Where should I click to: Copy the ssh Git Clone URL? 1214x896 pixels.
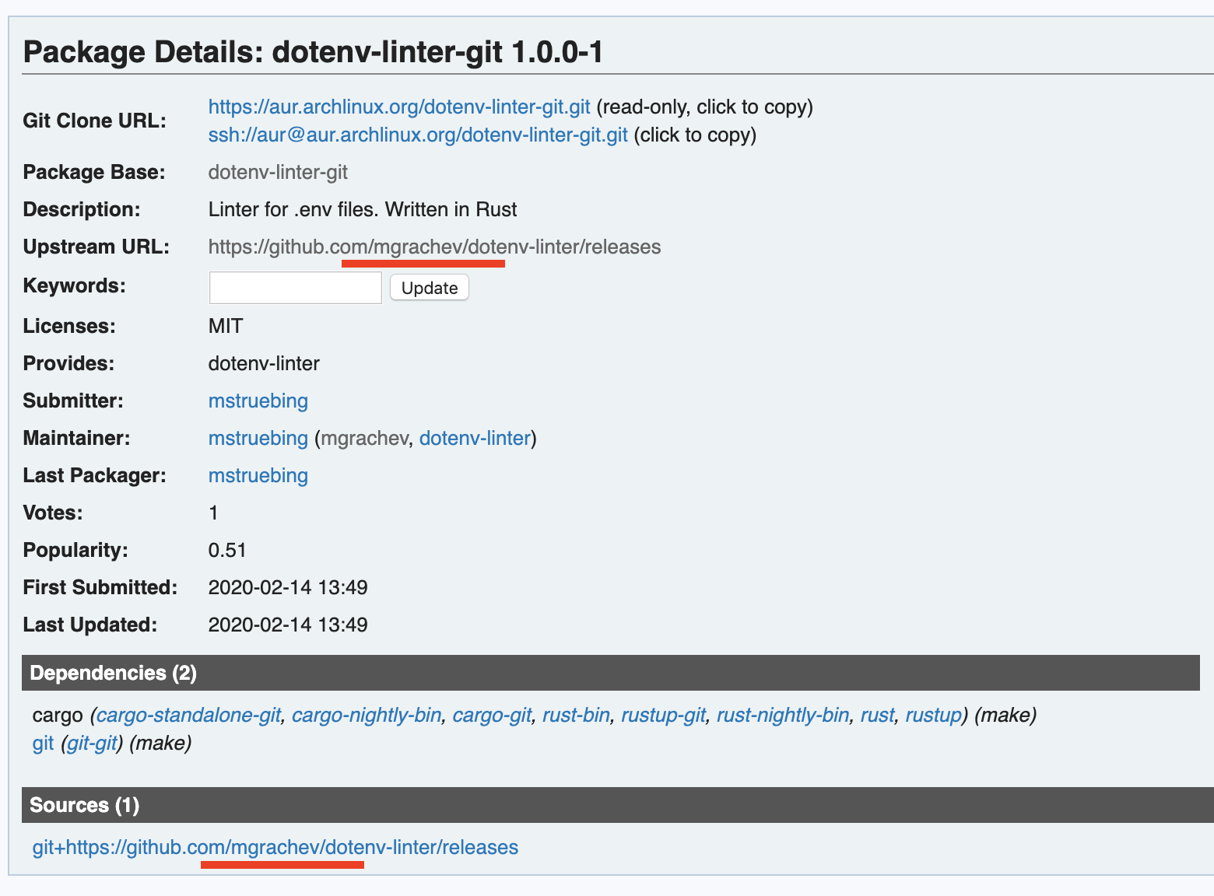[417, 135]
